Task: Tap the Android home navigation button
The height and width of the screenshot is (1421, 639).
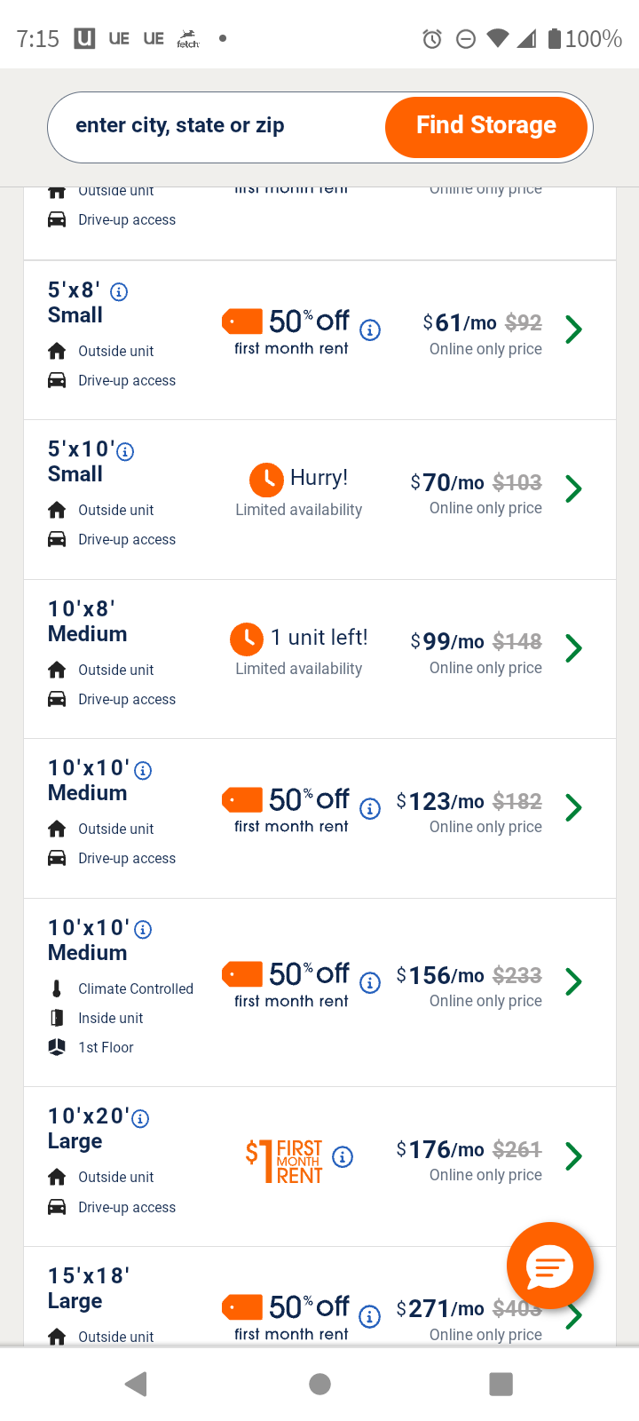Action: [x=319, y=1384]
